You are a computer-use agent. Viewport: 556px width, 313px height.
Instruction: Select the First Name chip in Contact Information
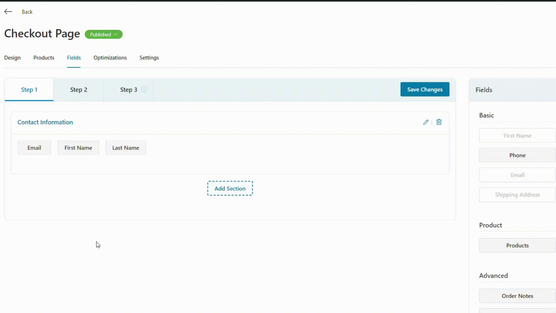click(x=78, y=148)
